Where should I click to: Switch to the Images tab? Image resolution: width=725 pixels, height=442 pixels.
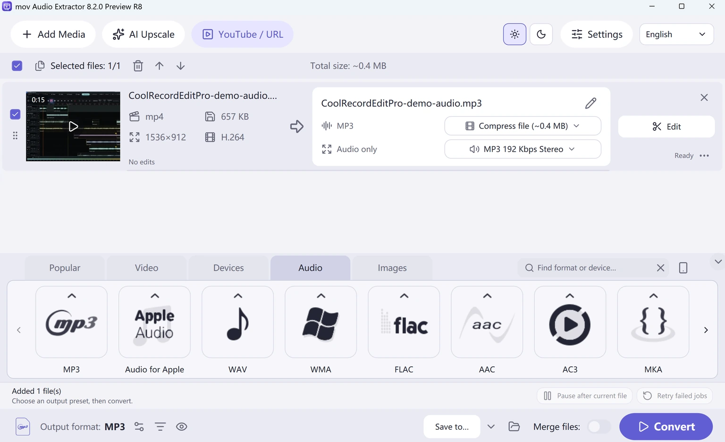pos(392,268)
